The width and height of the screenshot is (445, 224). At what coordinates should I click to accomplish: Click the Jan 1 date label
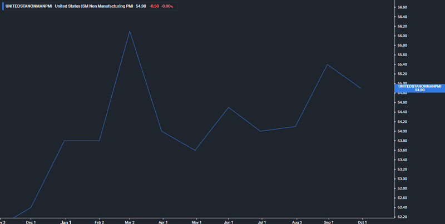[66, 222]
